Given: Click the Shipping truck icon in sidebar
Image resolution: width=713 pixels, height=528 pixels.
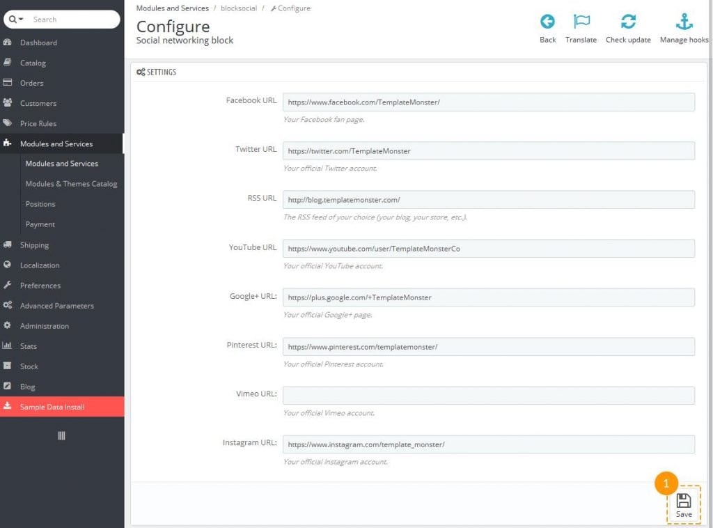Looking at the screenshot, I should tap(8, 245).
